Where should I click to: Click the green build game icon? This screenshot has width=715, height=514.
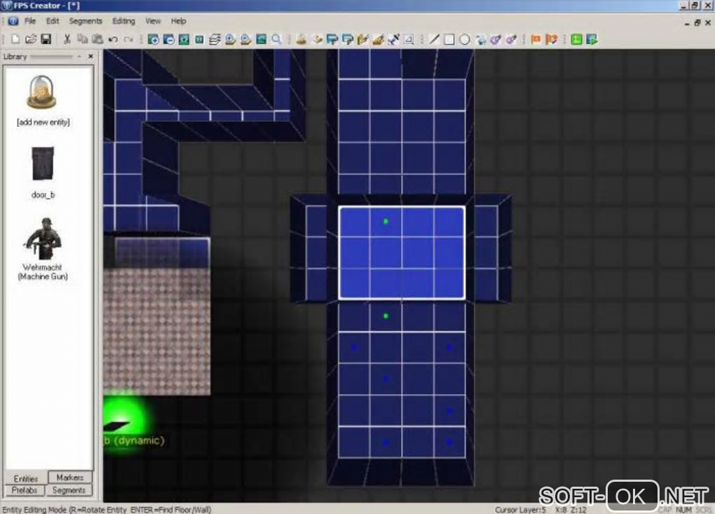coord(576,40)
